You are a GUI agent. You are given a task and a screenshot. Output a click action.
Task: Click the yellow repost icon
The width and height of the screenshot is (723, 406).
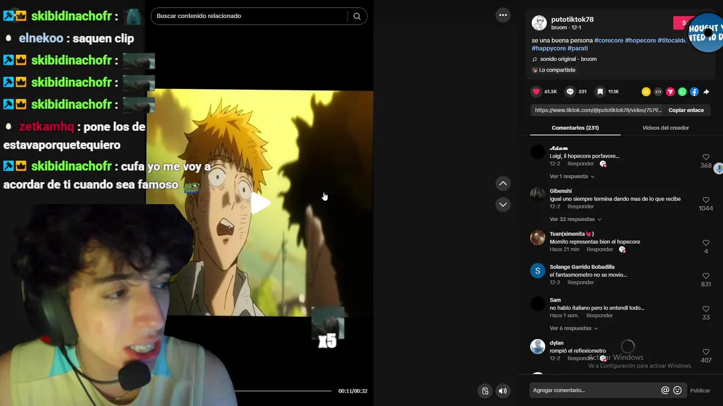[x=646, y=92]
